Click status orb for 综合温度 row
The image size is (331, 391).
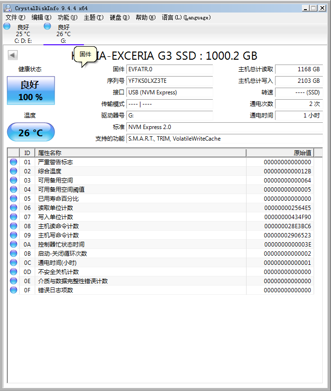pos(14,171)
